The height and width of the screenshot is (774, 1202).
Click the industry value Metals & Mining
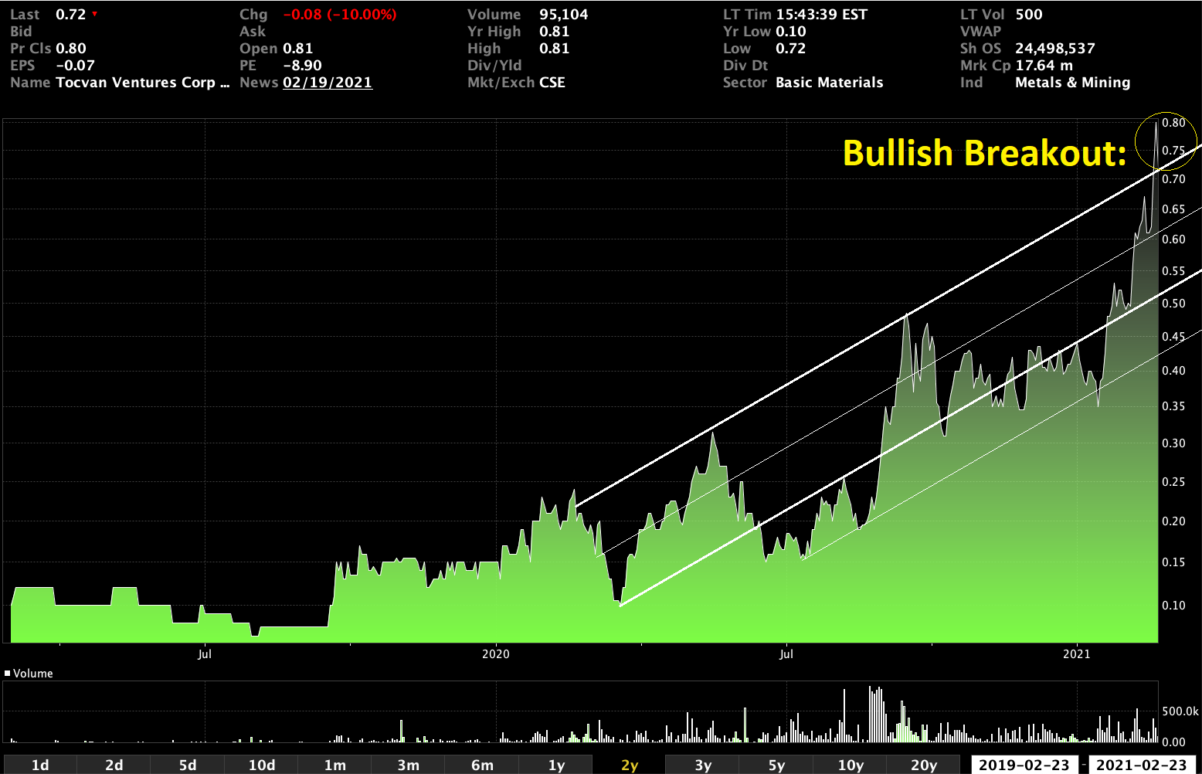(x=1072, y=83)
